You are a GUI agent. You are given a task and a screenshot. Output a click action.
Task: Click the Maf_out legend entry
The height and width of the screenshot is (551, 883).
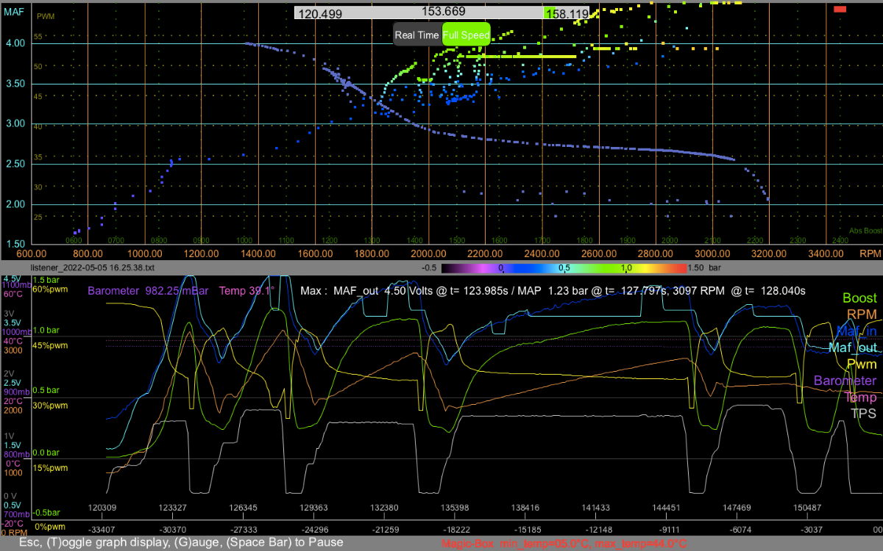[x=853, y=347]
